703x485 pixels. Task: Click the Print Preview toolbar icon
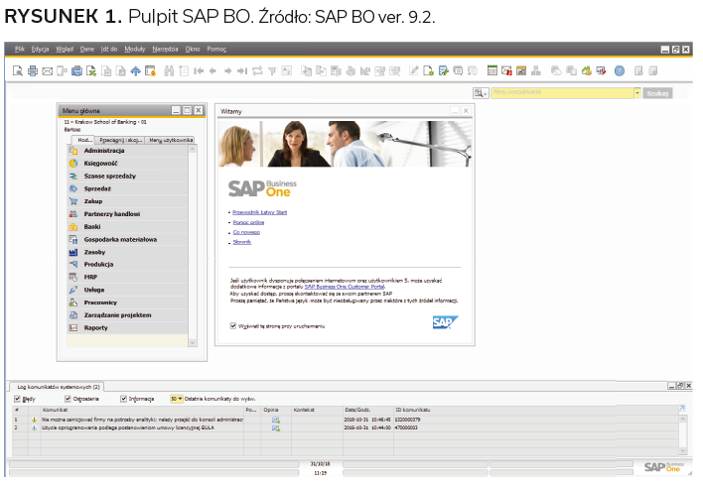click(18, 70)
